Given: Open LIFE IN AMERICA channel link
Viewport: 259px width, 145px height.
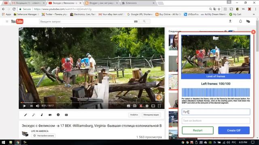Looking at the screenshot, I should point(40,131).
